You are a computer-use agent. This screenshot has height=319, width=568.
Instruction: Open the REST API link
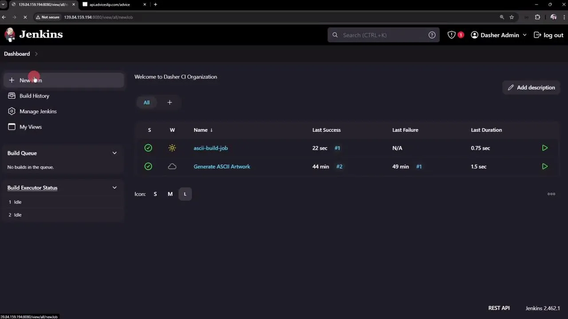499,307
